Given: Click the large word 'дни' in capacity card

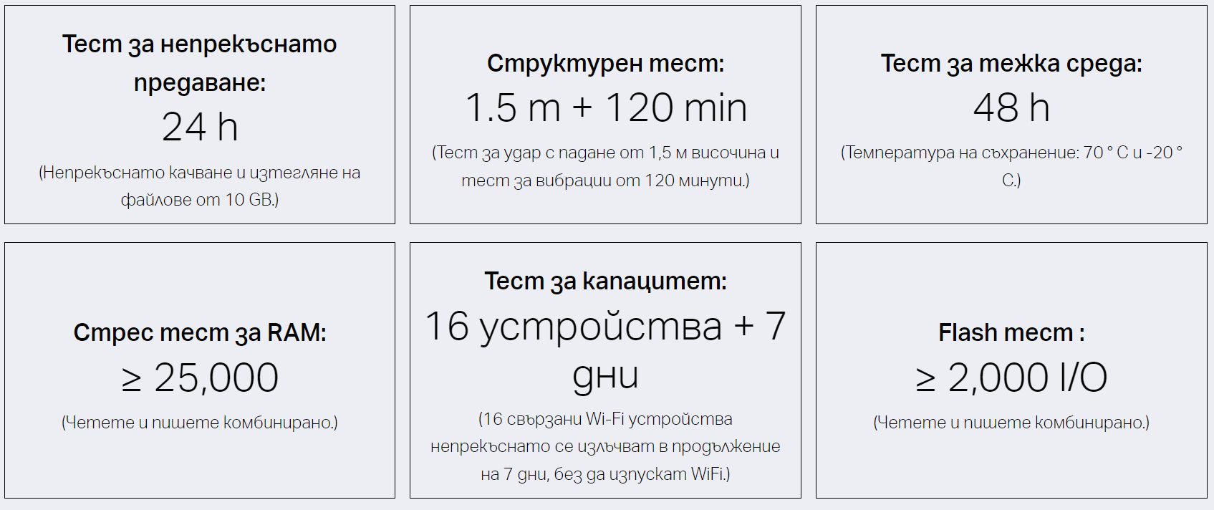Looking at the screenshot, I should click(605, 375).
